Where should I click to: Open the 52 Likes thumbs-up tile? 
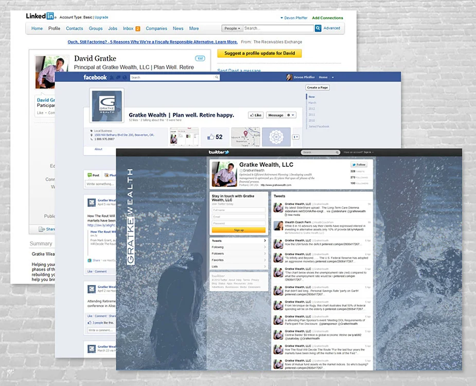click(x=215, y=137)
